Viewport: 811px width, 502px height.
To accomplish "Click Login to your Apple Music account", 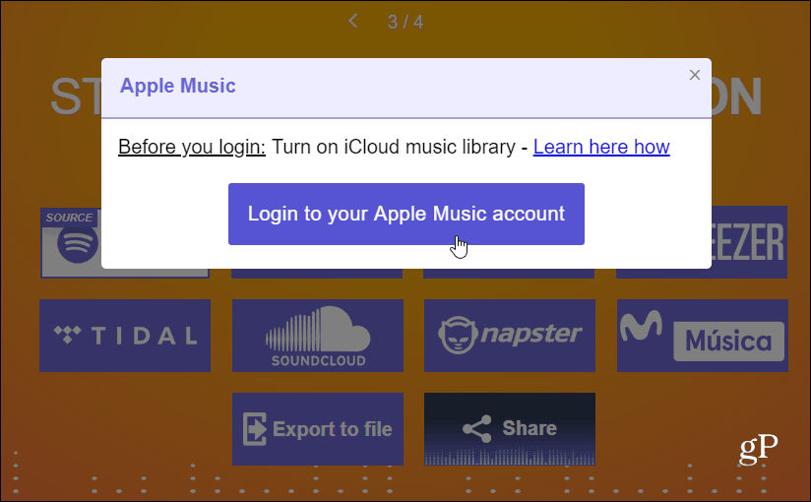I will pos(406,214).
